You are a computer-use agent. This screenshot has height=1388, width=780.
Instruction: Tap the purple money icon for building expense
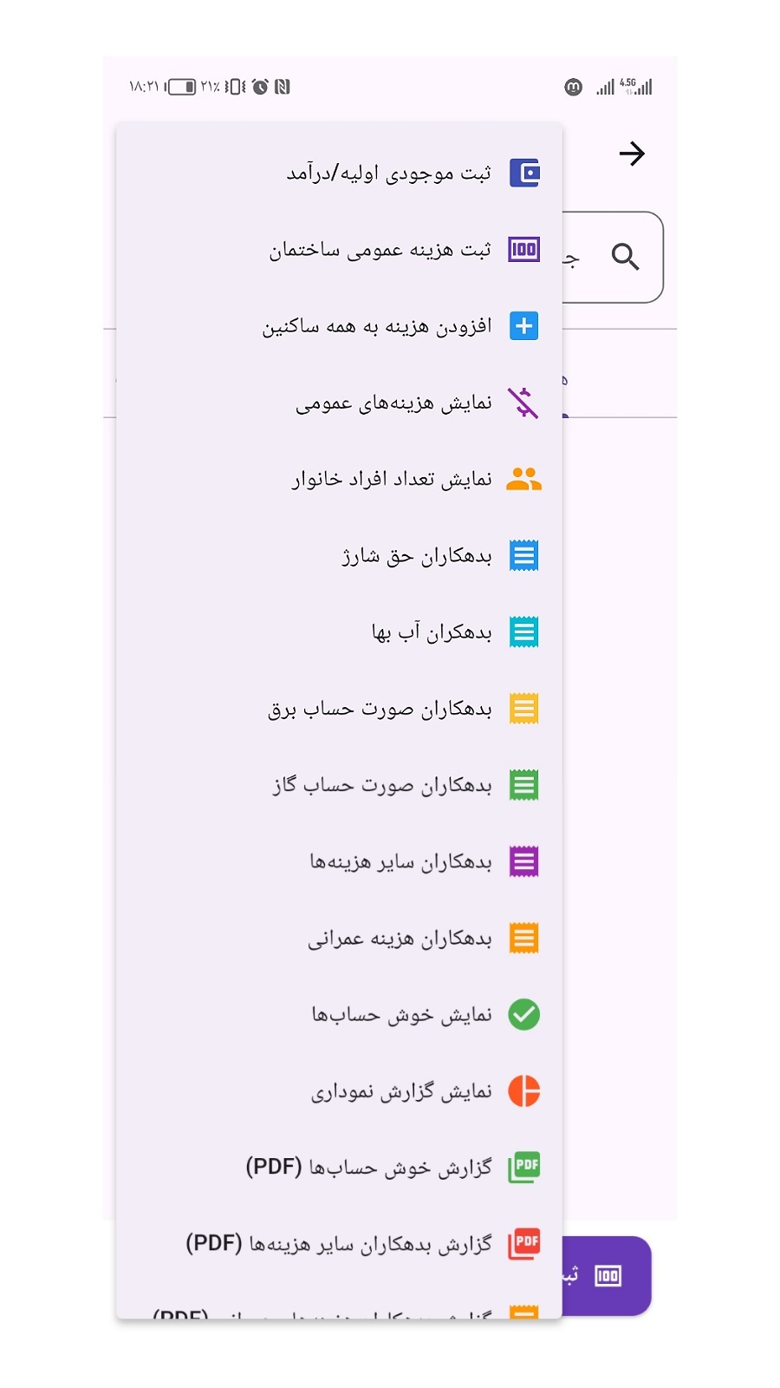click(x=523, y=250)
